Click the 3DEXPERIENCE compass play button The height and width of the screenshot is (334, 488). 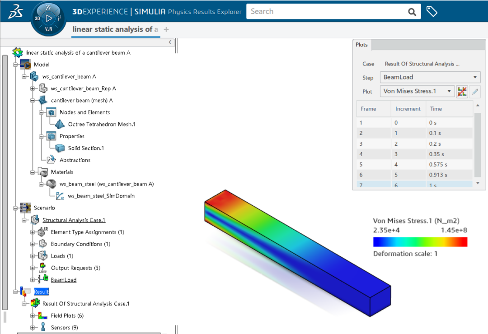[49, 19]
